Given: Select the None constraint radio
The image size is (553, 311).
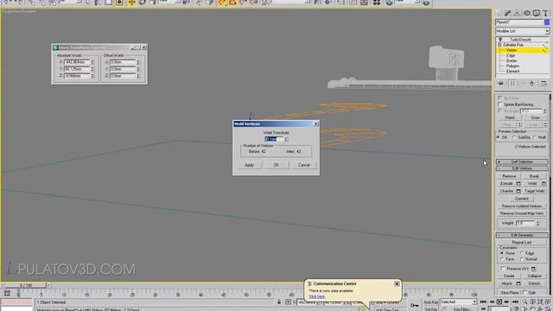Looking at the screenshot, I should tap(502, 253).
